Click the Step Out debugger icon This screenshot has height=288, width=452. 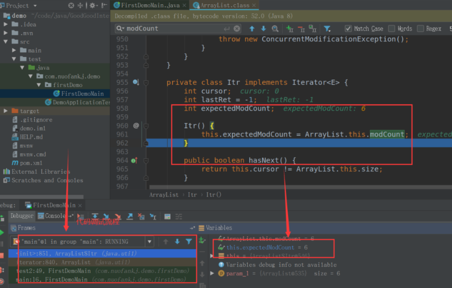130,216
